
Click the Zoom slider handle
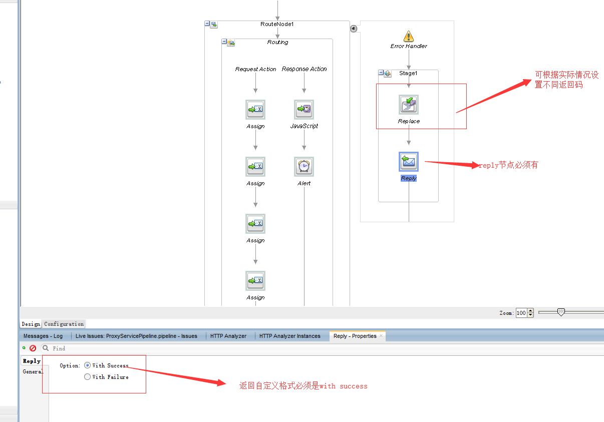[561, 312]
